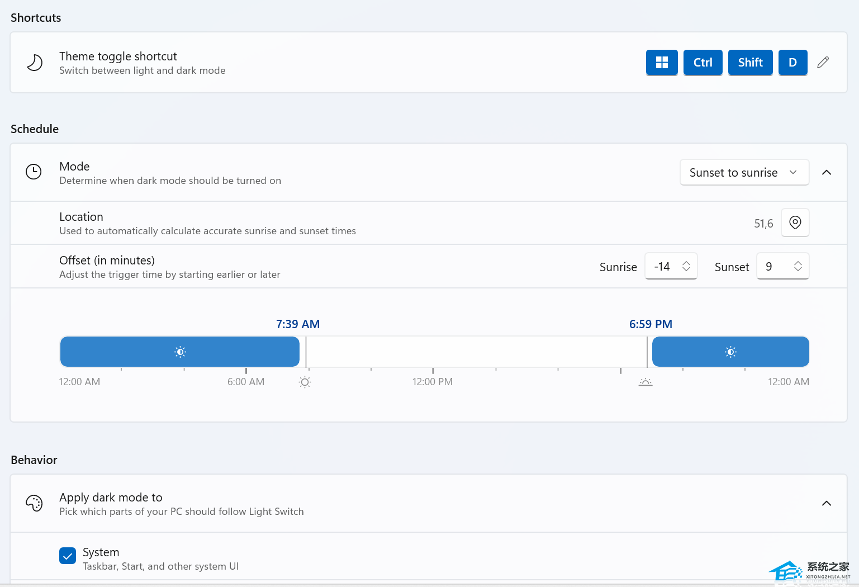Click the pencil icon to edit shortcut

point(823,63)
